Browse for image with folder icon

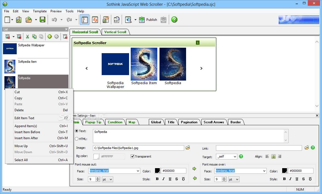tap(188, 148)
